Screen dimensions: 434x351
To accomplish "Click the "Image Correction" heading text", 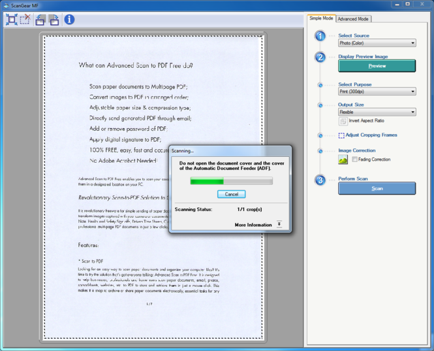I will point(357,150).
